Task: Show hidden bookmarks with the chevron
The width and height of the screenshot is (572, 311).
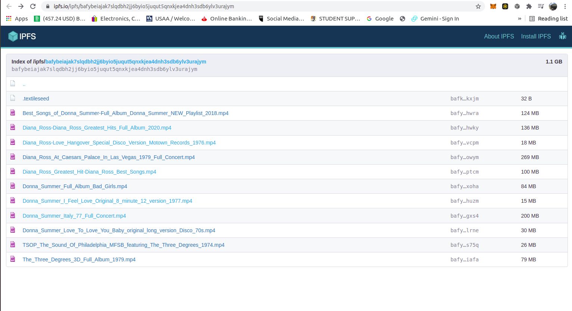Action: pyautogui.click(x=519, y=19)
